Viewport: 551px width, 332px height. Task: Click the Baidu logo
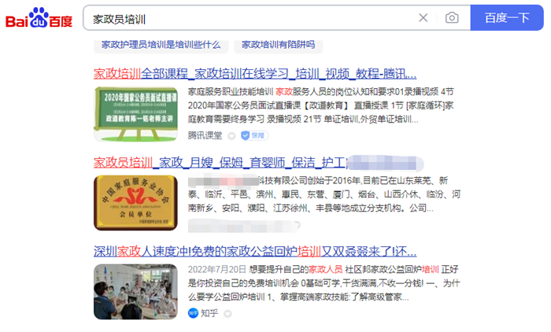point(39,18)
